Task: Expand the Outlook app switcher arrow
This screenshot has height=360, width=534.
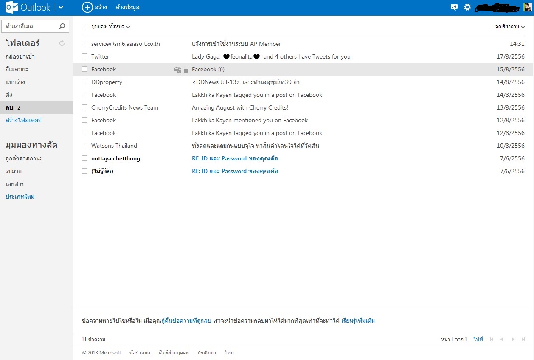Action: pyautogui.click(x=61, y=7)
